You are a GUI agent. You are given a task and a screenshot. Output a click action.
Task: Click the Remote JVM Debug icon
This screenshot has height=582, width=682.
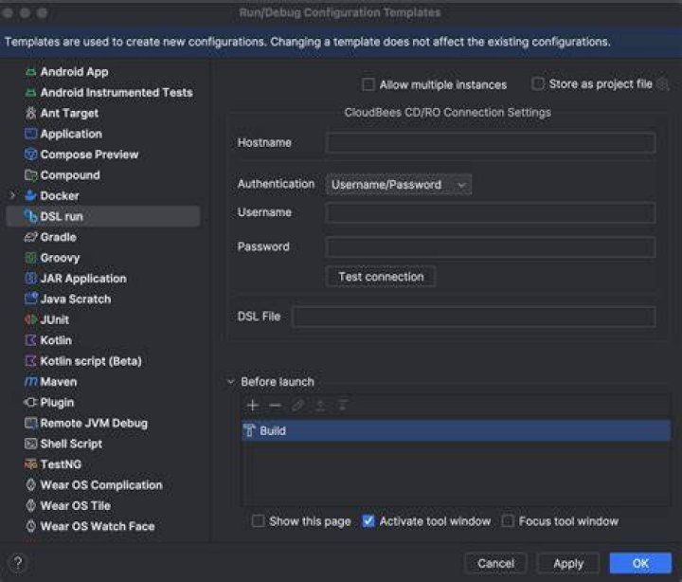tap(30, 423)
